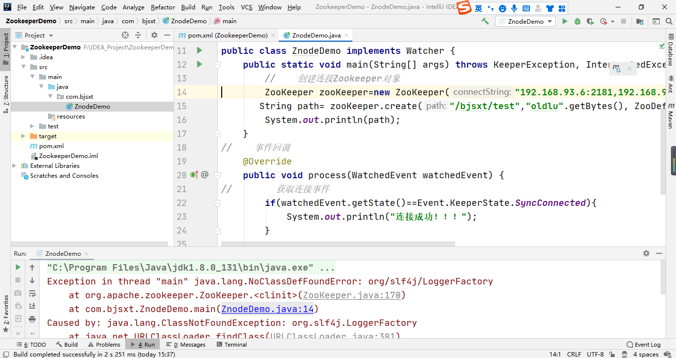
Task: Hide the Project tool window
Action: pos(167,35)
